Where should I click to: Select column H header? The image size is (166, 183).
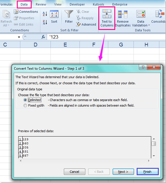coord(147,44)
